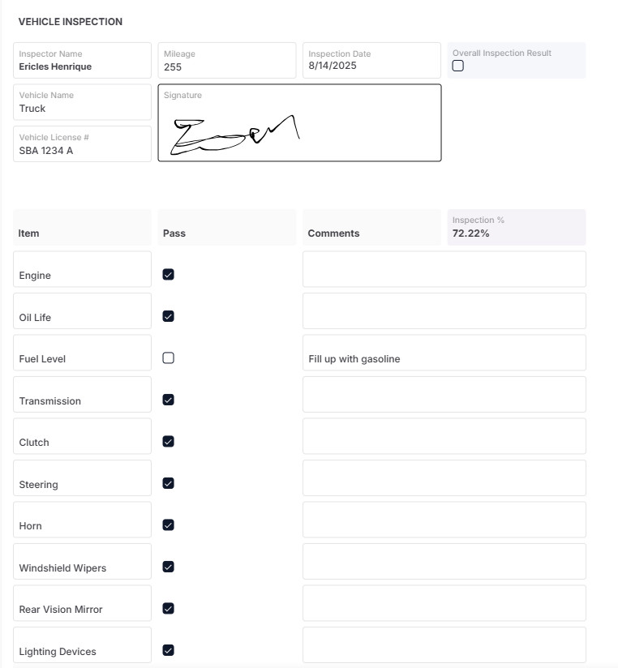Uncheck the Oil Life pass checkbox
This screenshot has height=668, width=618.
(x=169, y=316)
